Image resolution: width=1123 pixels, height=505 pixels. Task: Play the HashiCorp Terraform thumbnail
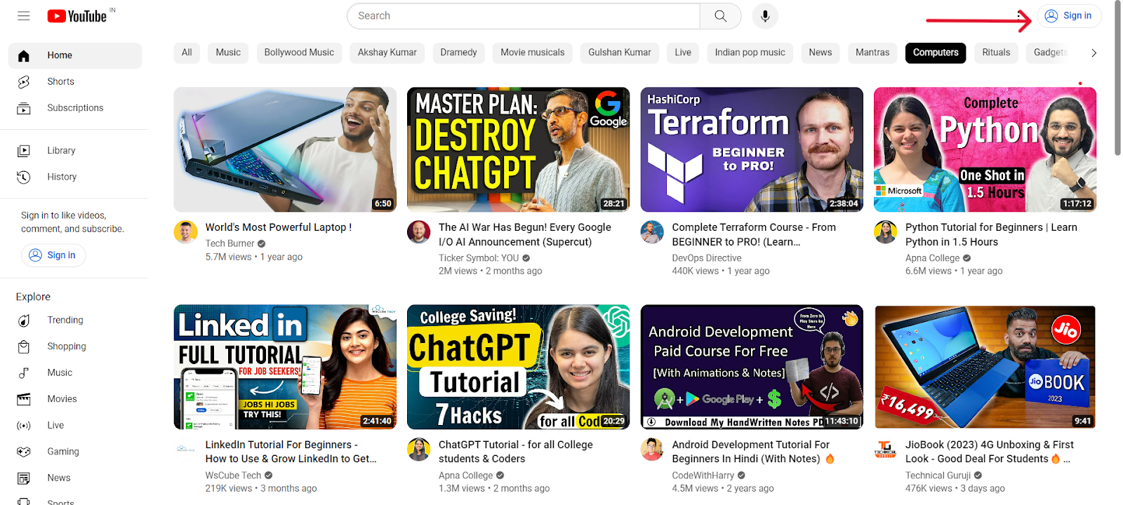point(752,149)
